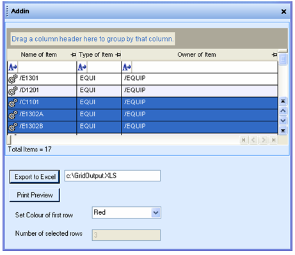Click the c:\GridOutput.XLS path field
The height and width of the screenshot is (255, 295).
click(x=113, y=176)
